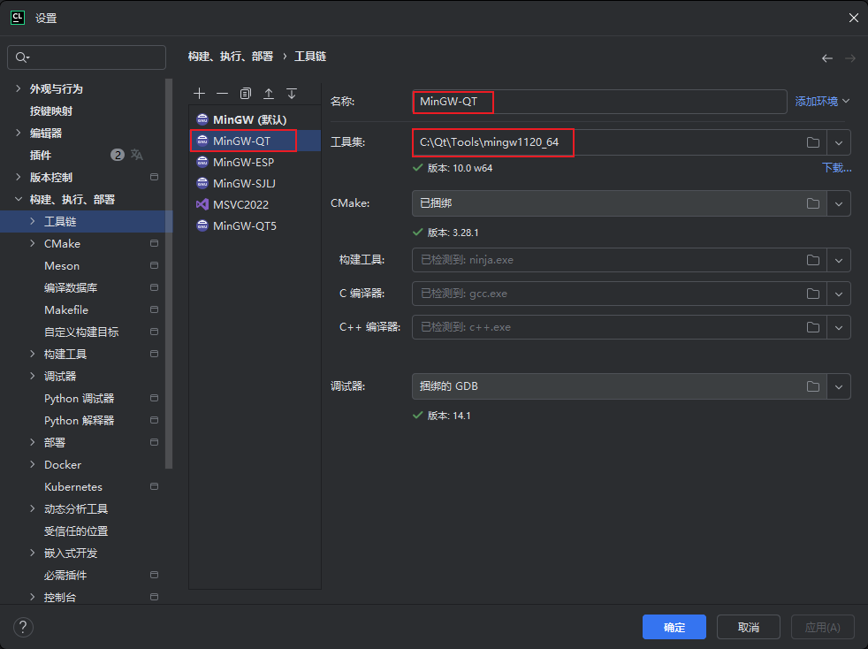Open the CMake selection dropdown

(838, 203)
